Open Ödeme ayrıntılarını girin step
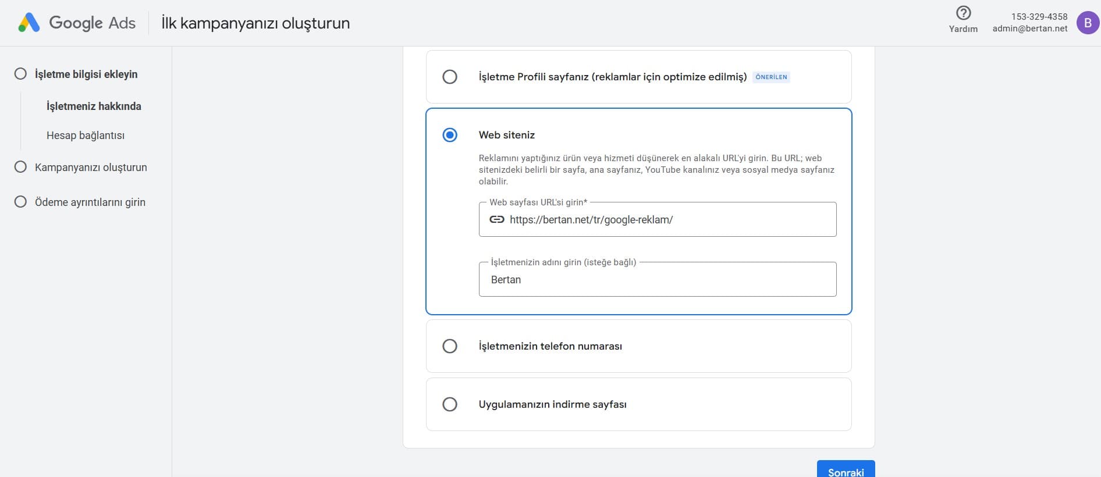1101x477 pixels. (90, 202)
